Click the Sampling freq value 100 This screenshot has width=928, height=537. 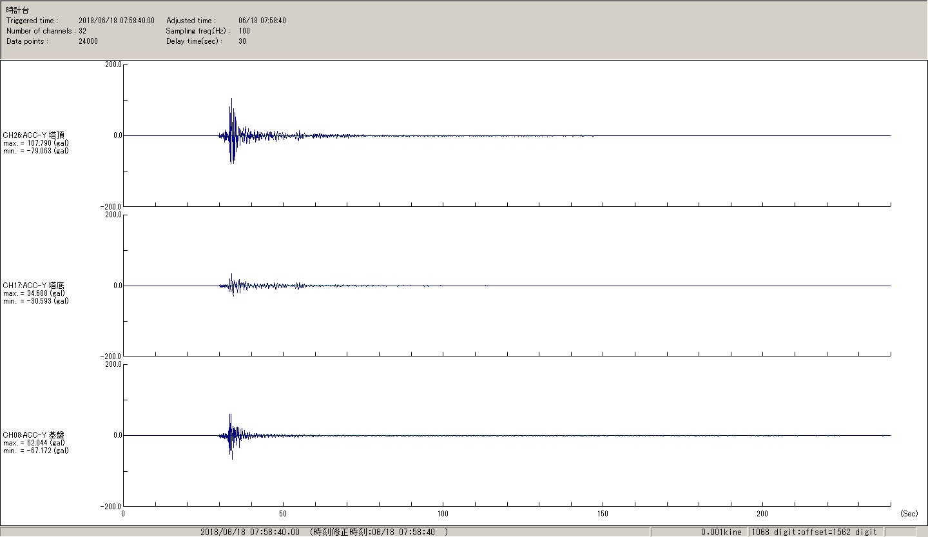[x=244, y=31]
